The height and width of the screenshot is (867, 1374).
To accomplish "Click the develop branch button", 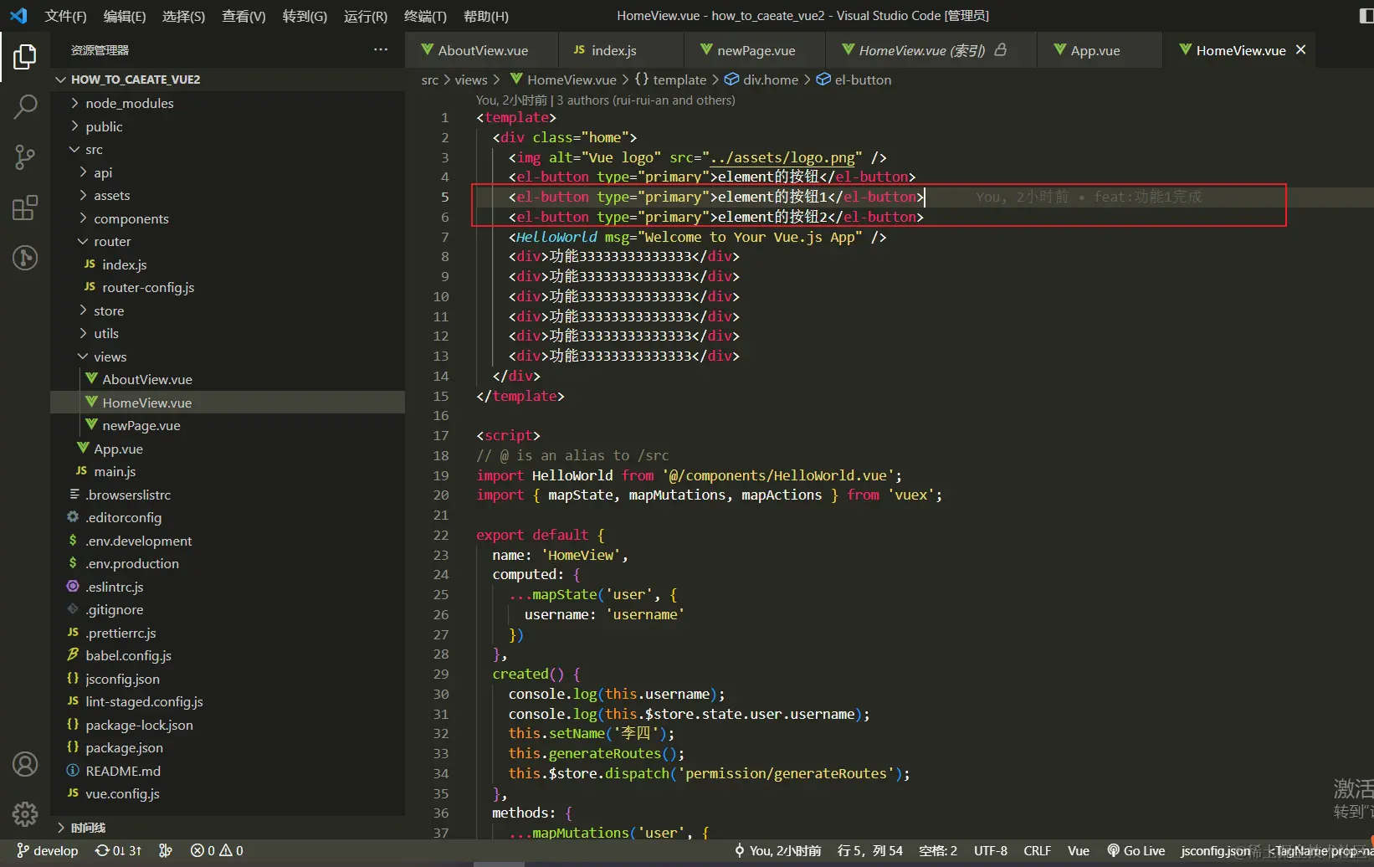I will coord(48,851).
